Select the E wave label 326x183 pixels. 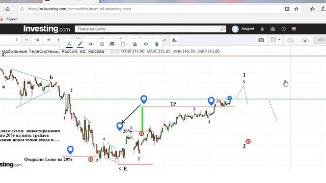click(125, 169)
